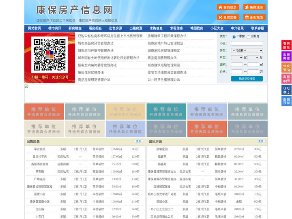The width and height of the screenshot is (292, 219).
Task: Open 白山路 sale listing
Action: coord(40,209)
